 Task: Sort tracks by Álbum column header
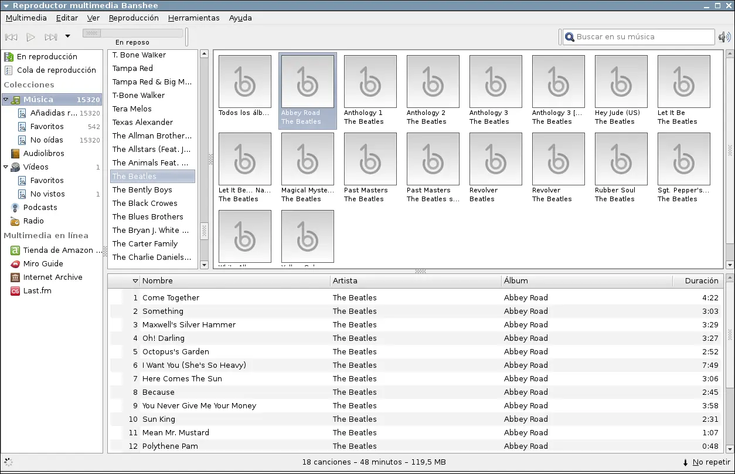[587, 281]
